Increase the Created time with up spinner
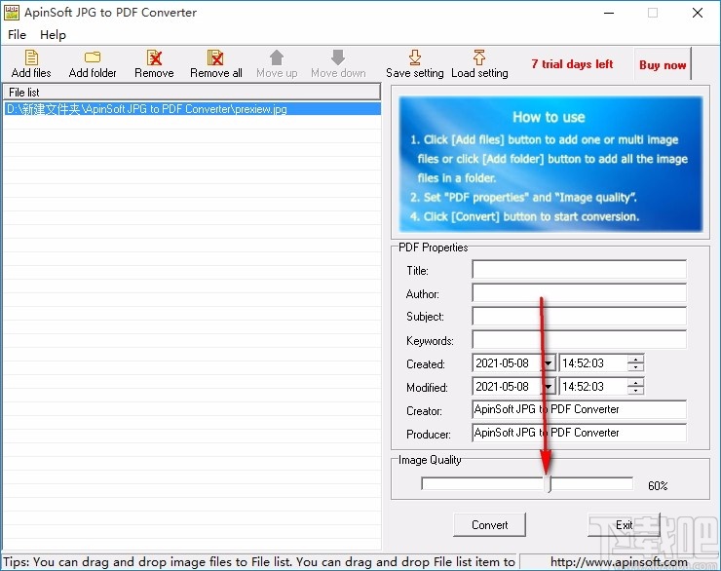 [x=635, y=359]
